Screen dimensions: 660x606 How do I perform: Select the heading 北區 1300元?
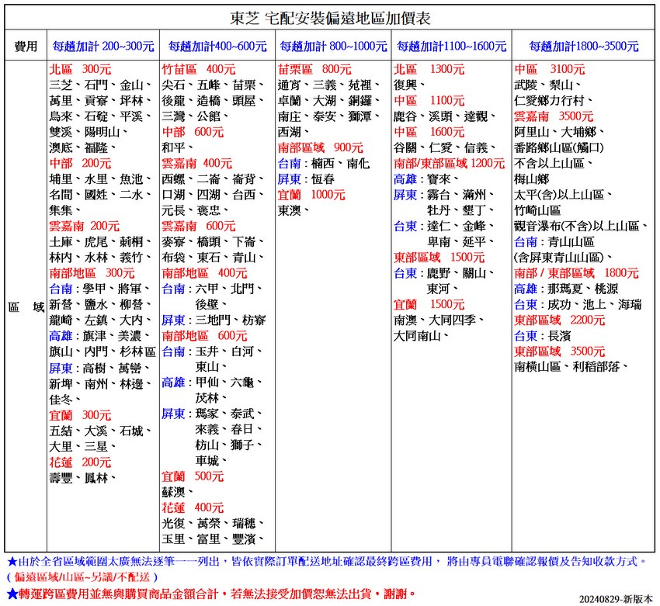[x=429, y=69]
